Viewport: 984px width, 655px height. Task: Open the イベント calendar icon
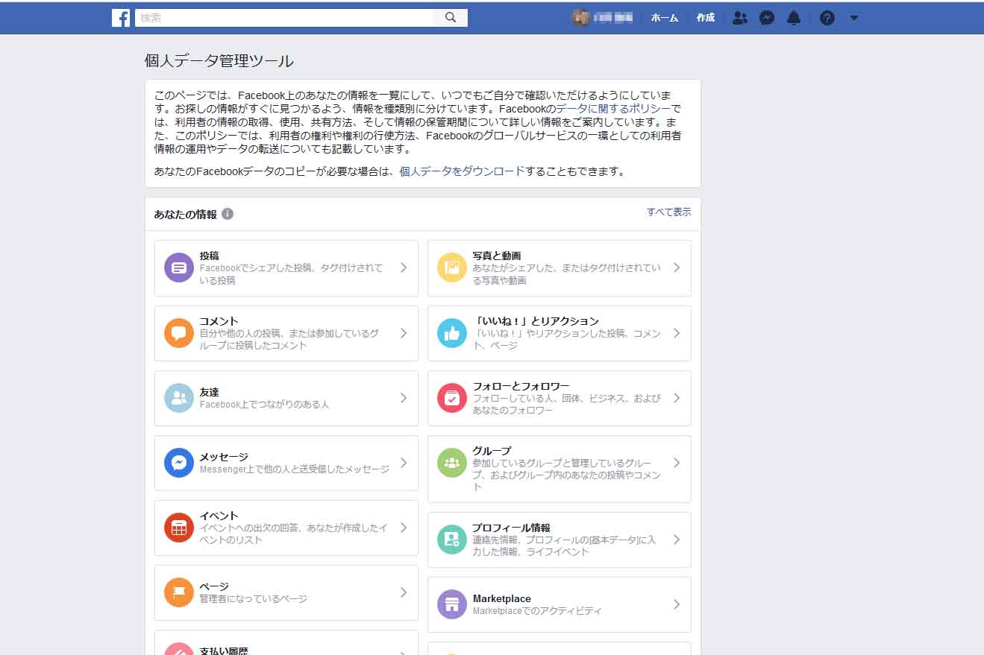tap(179, 528)
